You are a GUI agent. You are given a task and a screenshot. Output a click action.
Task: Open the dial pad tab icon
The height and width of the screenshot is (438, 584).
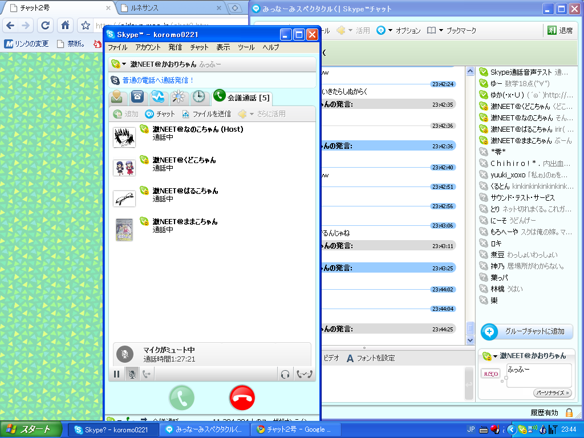click(x=137, y=97)
